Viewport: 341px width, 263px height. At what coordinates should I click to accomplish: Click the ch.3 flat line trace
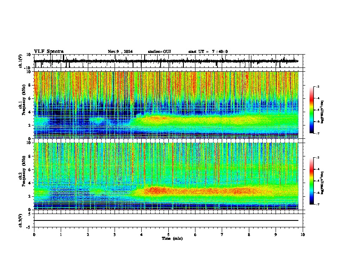click(166, 220)
